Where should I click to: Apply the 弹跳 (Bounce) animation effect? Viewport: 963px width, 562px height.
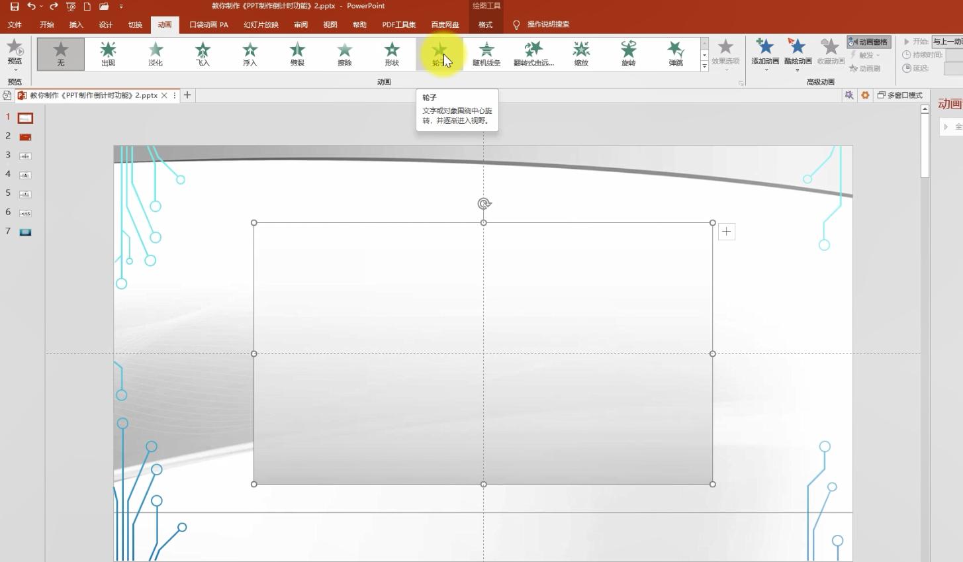[675, 54]
